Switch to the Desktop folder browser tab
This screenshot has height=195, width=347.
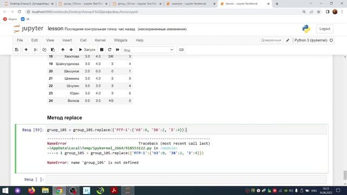click(29, 4)
